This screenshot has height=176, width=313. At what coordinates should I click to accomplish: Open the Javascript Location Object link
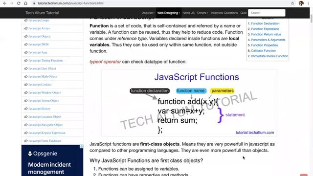pos(45,117)
